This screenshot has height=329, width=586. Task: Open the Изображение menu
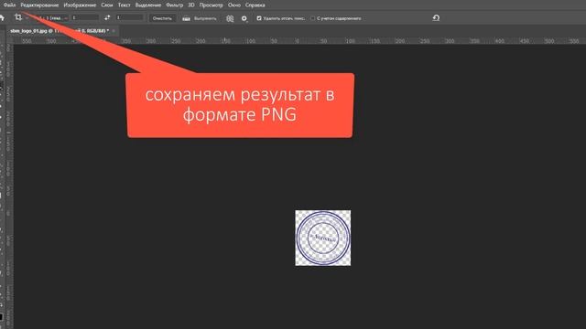pyautogui.click(x=80, y=5)
